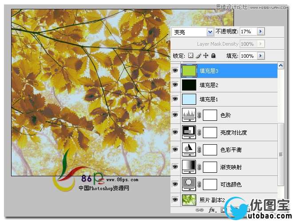Click the 锁定 label

coord(179,55)
